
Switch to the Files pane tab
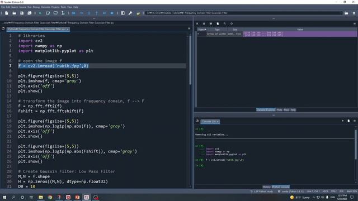(286, 110)
